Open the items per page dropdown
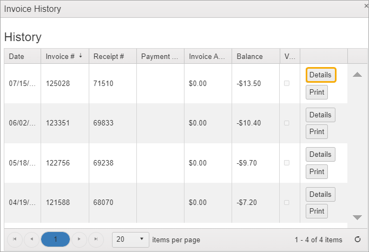 pyautogui.click(x=131, y=239)
